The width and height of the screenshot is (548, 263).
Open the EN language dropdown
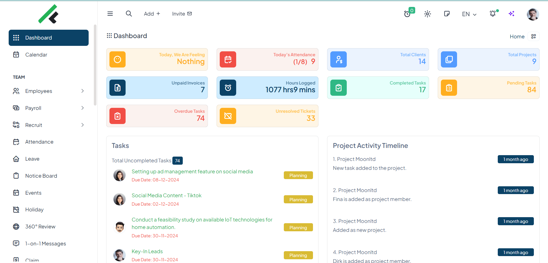click(x=469, y=14)
